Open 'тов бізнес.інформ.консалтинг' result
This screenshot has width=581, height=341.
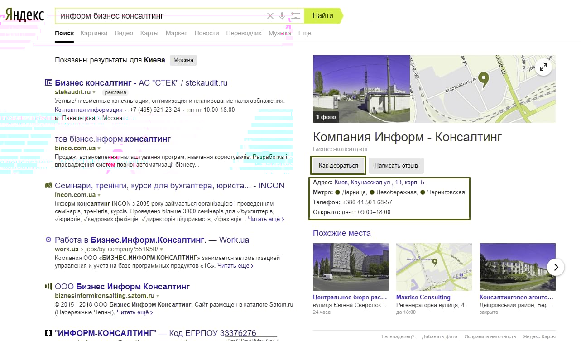pyautogui.click(x=113, y=139)
